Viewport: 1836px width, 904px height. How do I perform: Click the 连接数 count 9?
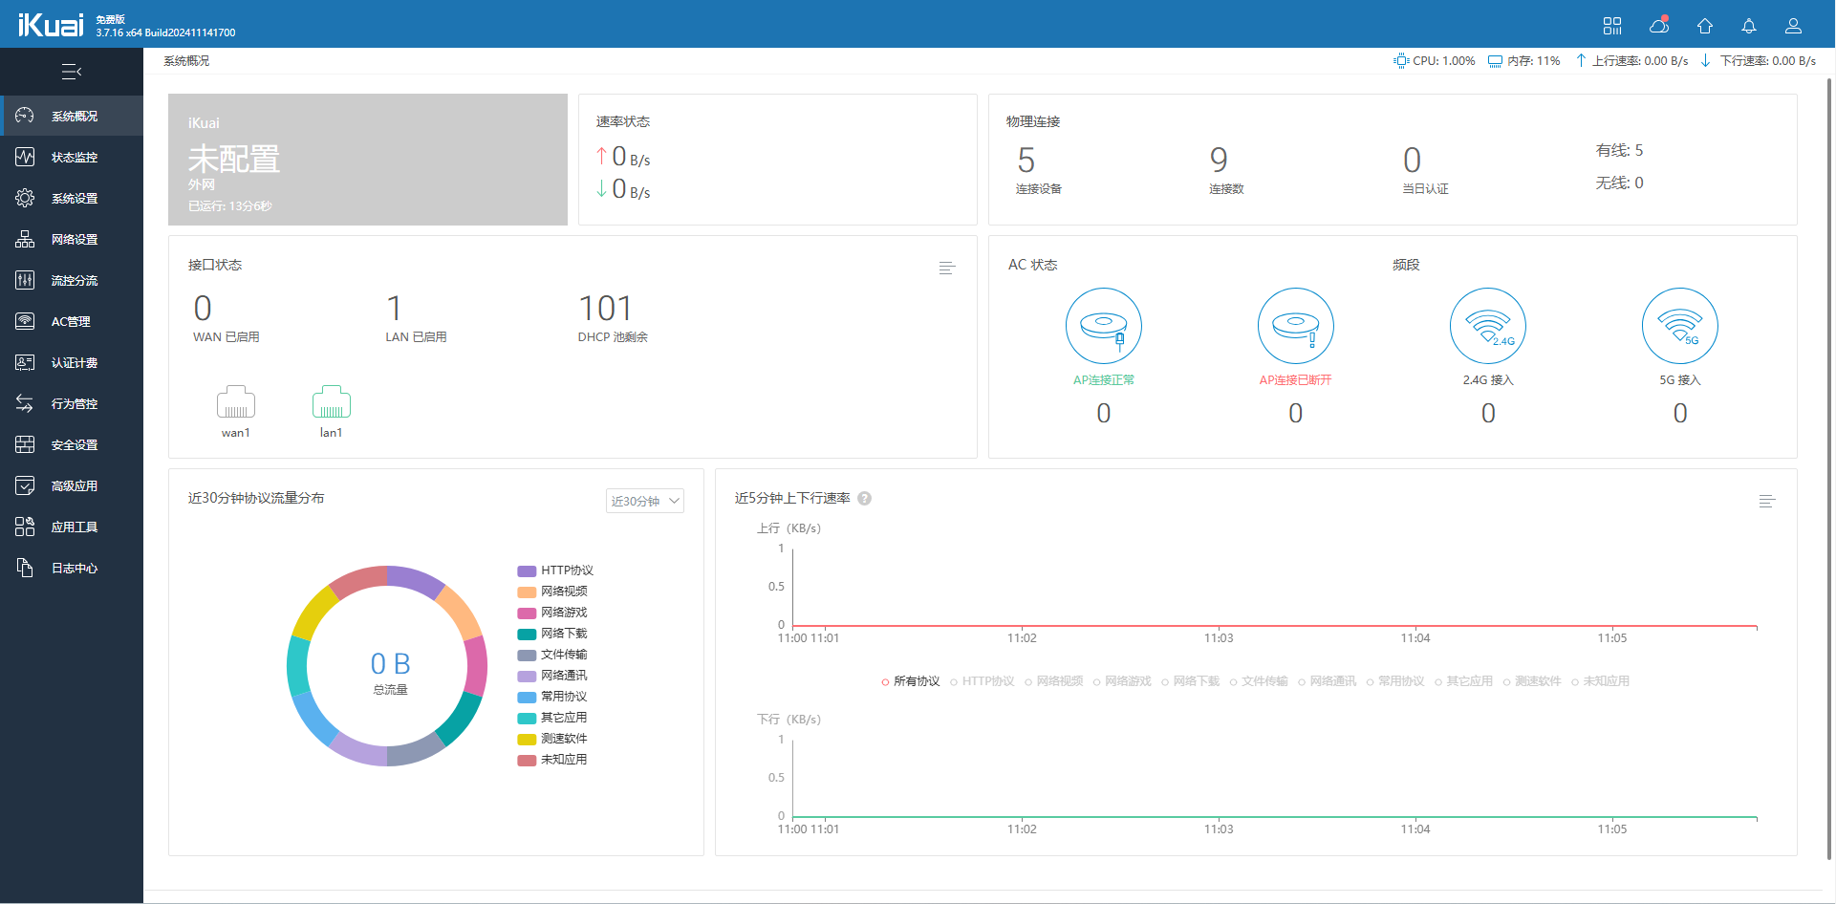1219,160
